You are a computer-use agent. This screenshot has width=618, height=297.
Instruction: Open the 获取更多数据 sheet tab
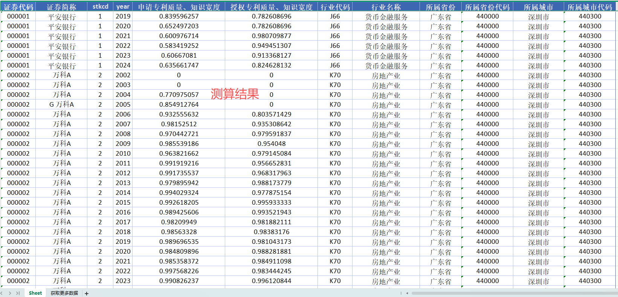click(x=64, y=293)
